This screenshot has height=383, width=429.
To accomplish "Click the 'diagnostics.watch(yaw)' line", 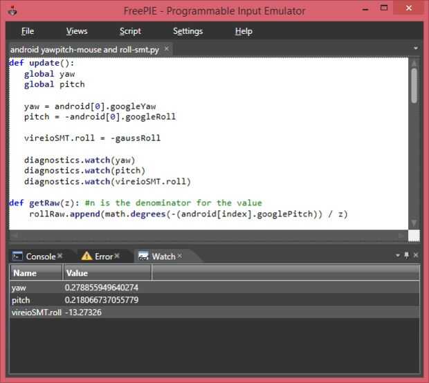I will tap(80, 160).
